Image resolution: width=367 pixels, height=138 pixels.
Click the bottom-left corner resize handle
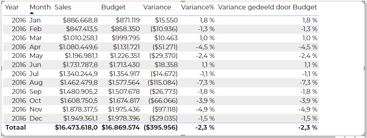pos(2,135)
